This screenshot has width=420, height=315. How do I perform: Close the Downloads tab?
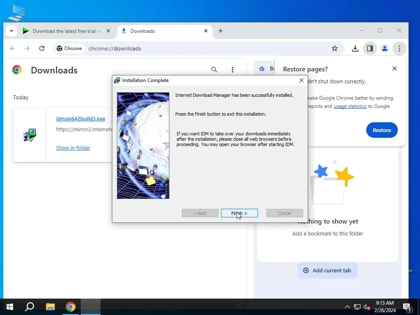(206, 31)
